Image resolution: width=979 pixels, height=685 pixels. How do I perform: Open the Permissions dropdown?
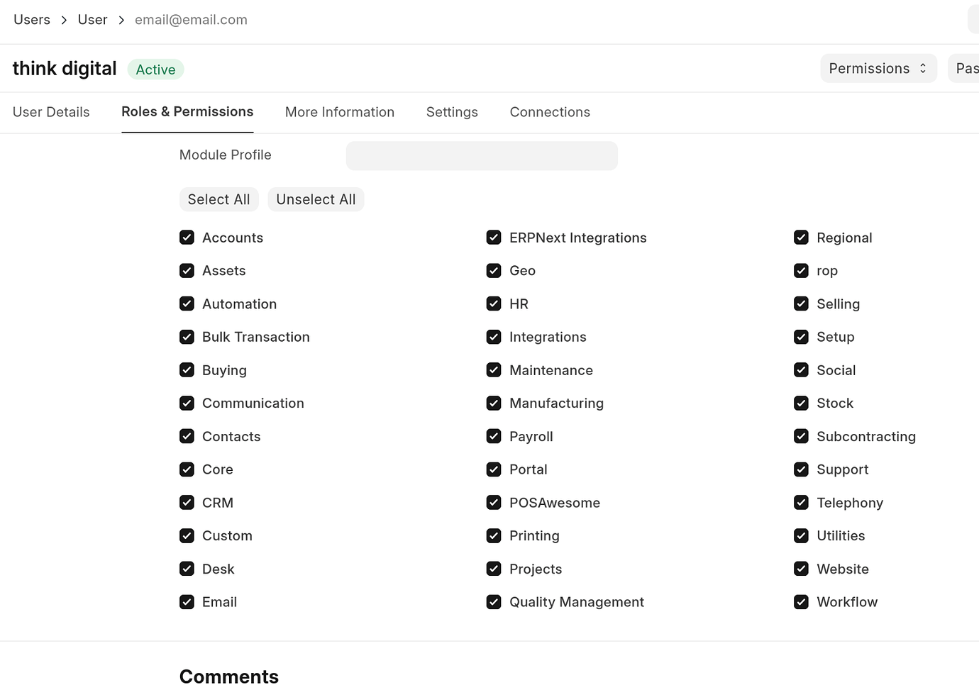tap(878, 68)
